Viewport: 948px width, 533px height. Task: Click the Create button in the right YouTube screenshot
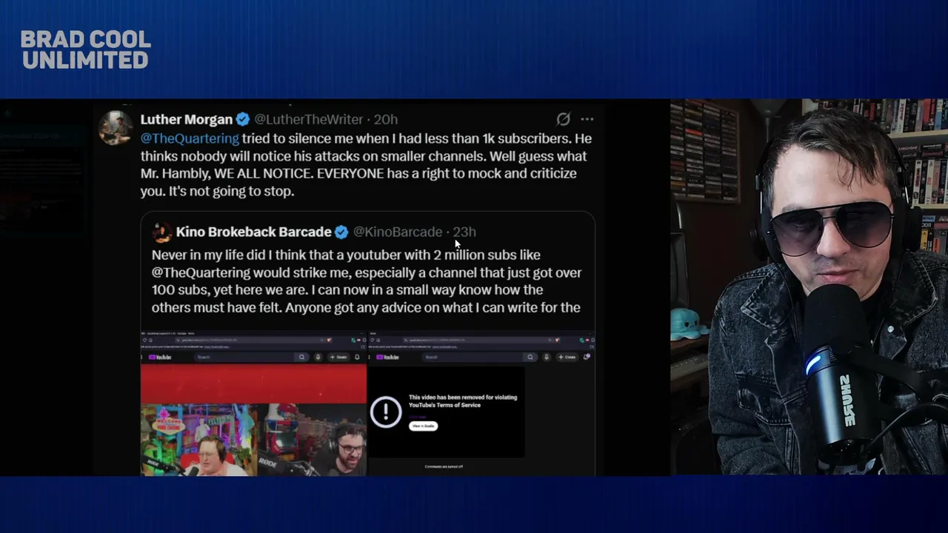(567, 357)
